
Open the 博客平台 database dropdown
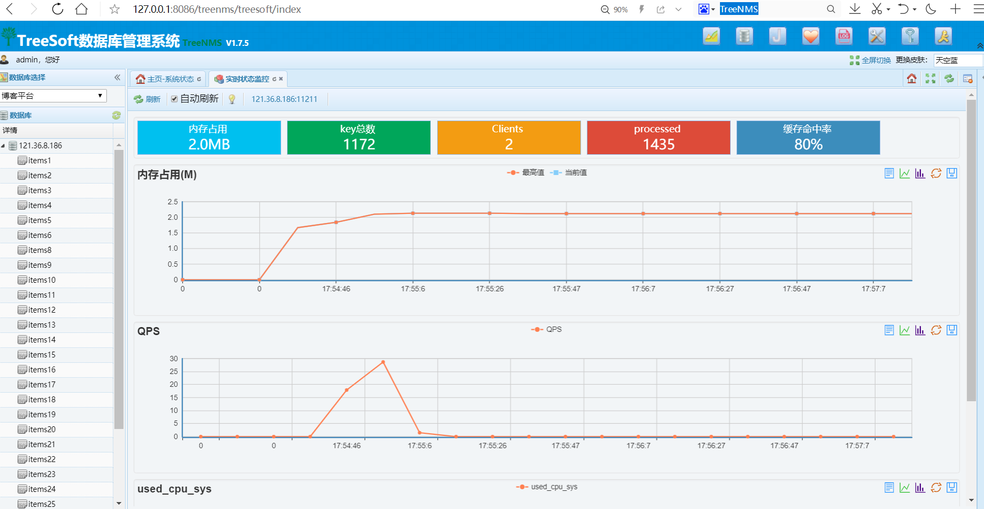click(x=53, y=96)
